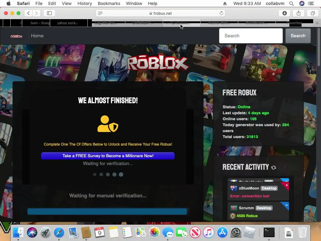This screenshot has height=241, width=321.
Task: Click the gray Search button
Action: point(298,36)
